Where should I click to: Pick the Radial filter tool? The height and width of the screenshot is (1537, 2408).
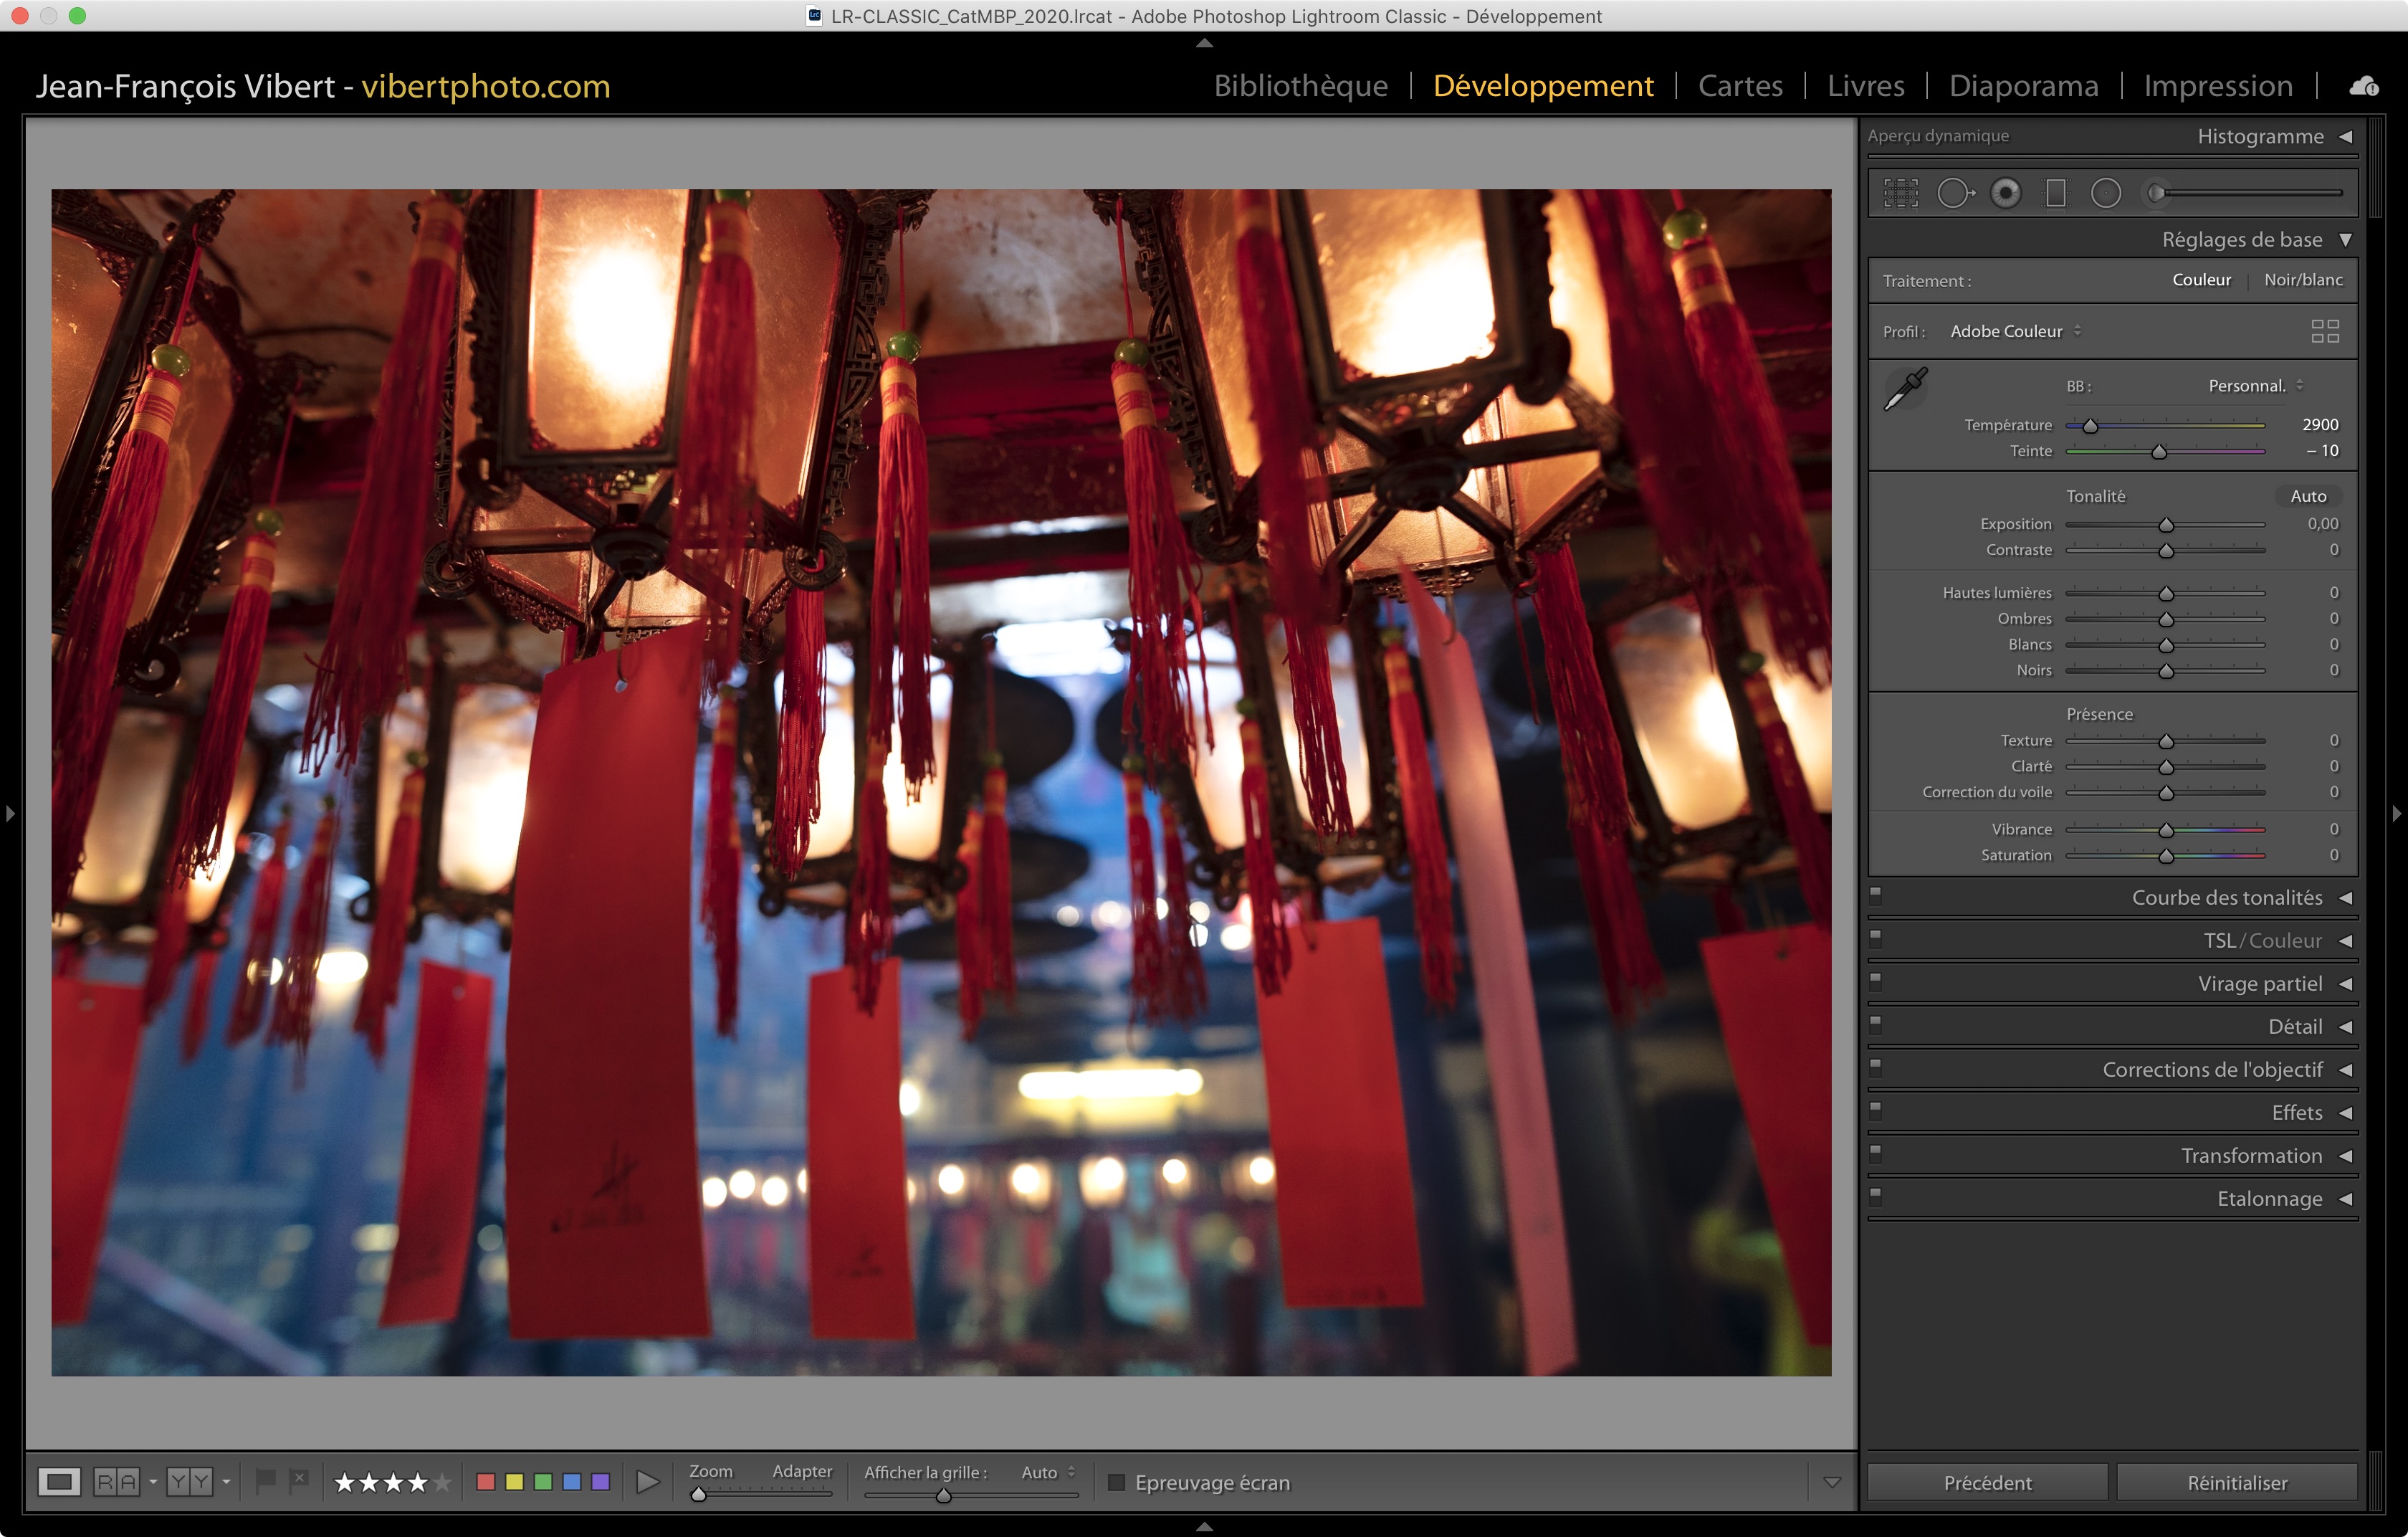click(x=2105, y=193)
